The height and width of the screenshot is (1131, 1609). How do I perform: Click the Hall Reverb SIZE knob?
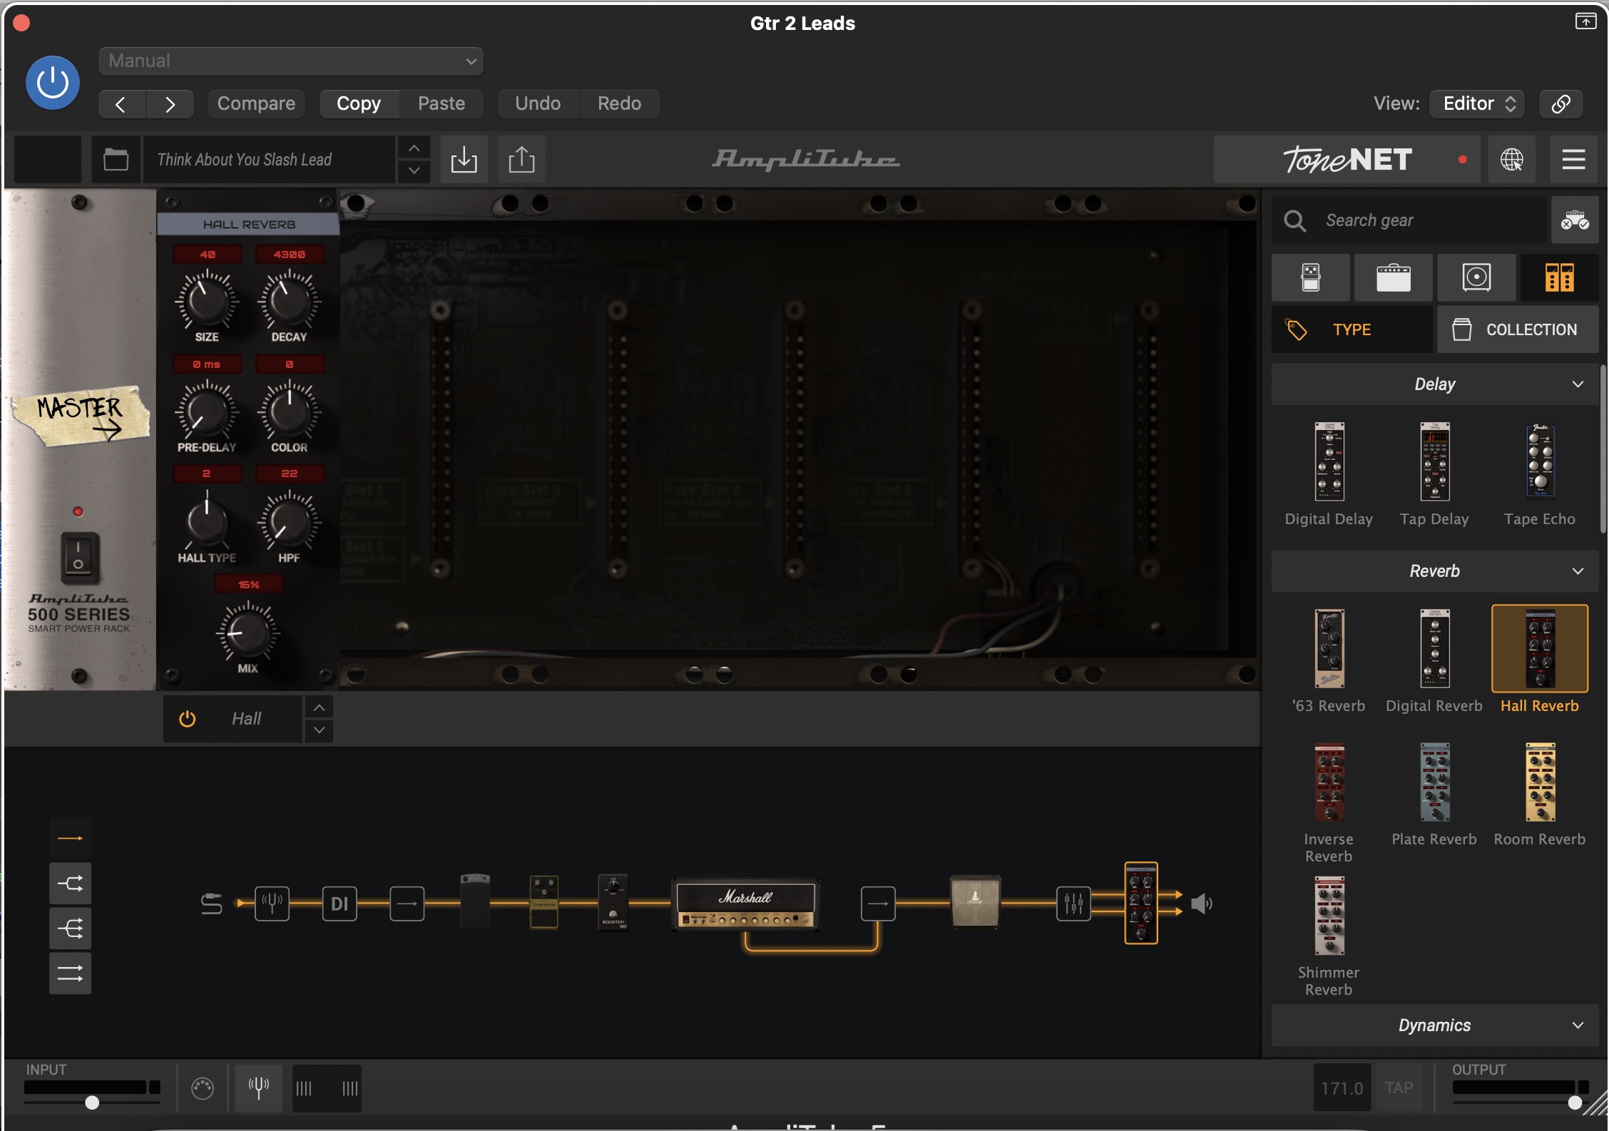pos(207,301)
